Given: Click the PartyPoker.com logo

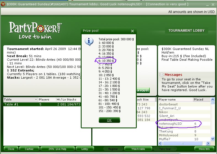Looking at the screenshot, I should click(x=35, y=30).
